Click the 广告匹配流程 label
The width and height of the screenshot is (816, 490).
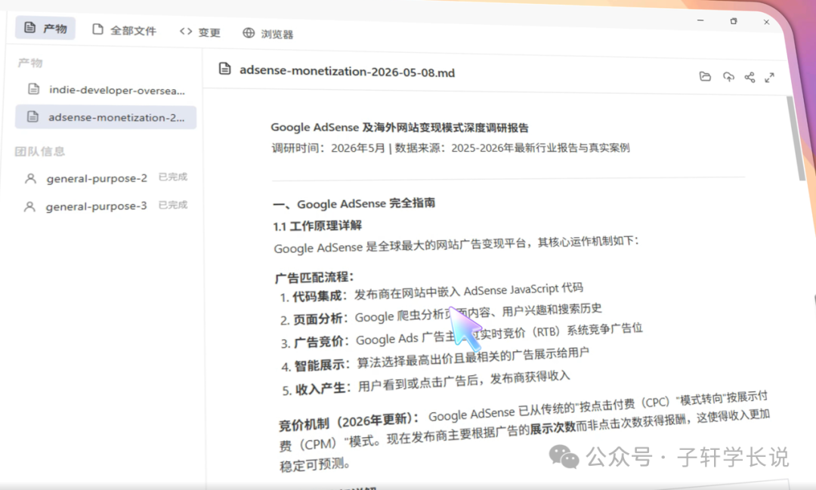[x=314, y=277]
